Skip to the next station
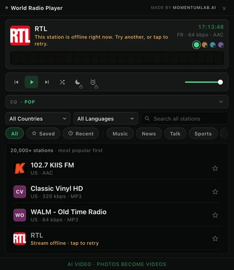 pyautogui.click(x=47, y=82)
